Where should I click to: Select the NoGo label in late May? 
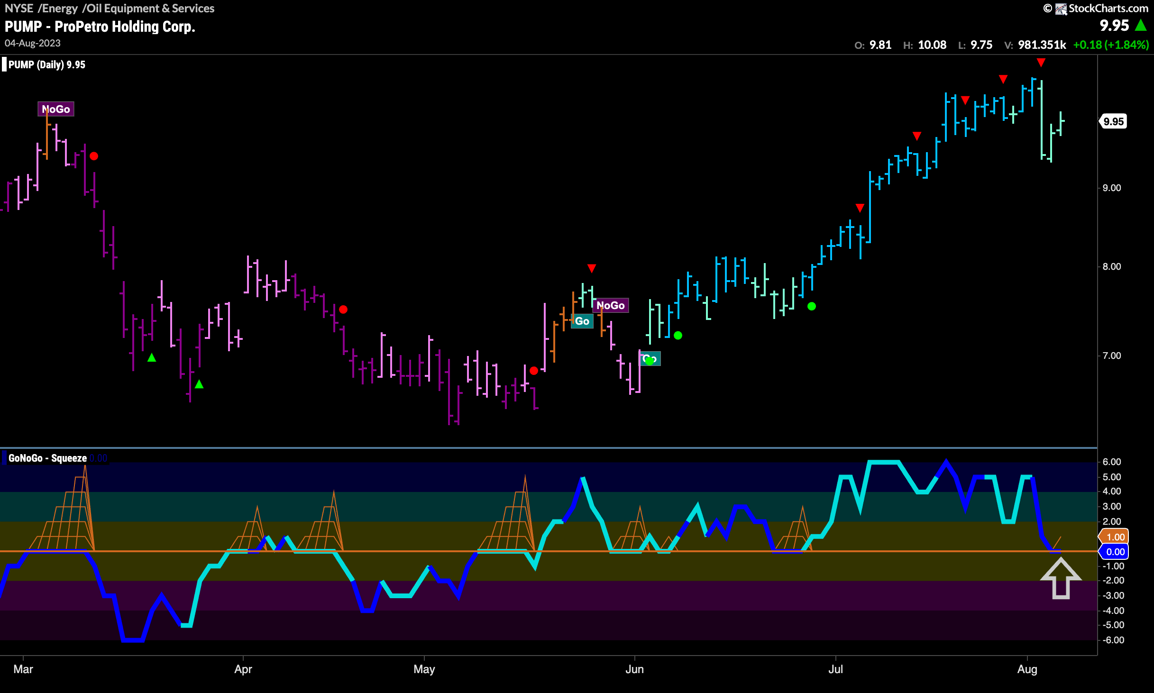pos(611,305)
